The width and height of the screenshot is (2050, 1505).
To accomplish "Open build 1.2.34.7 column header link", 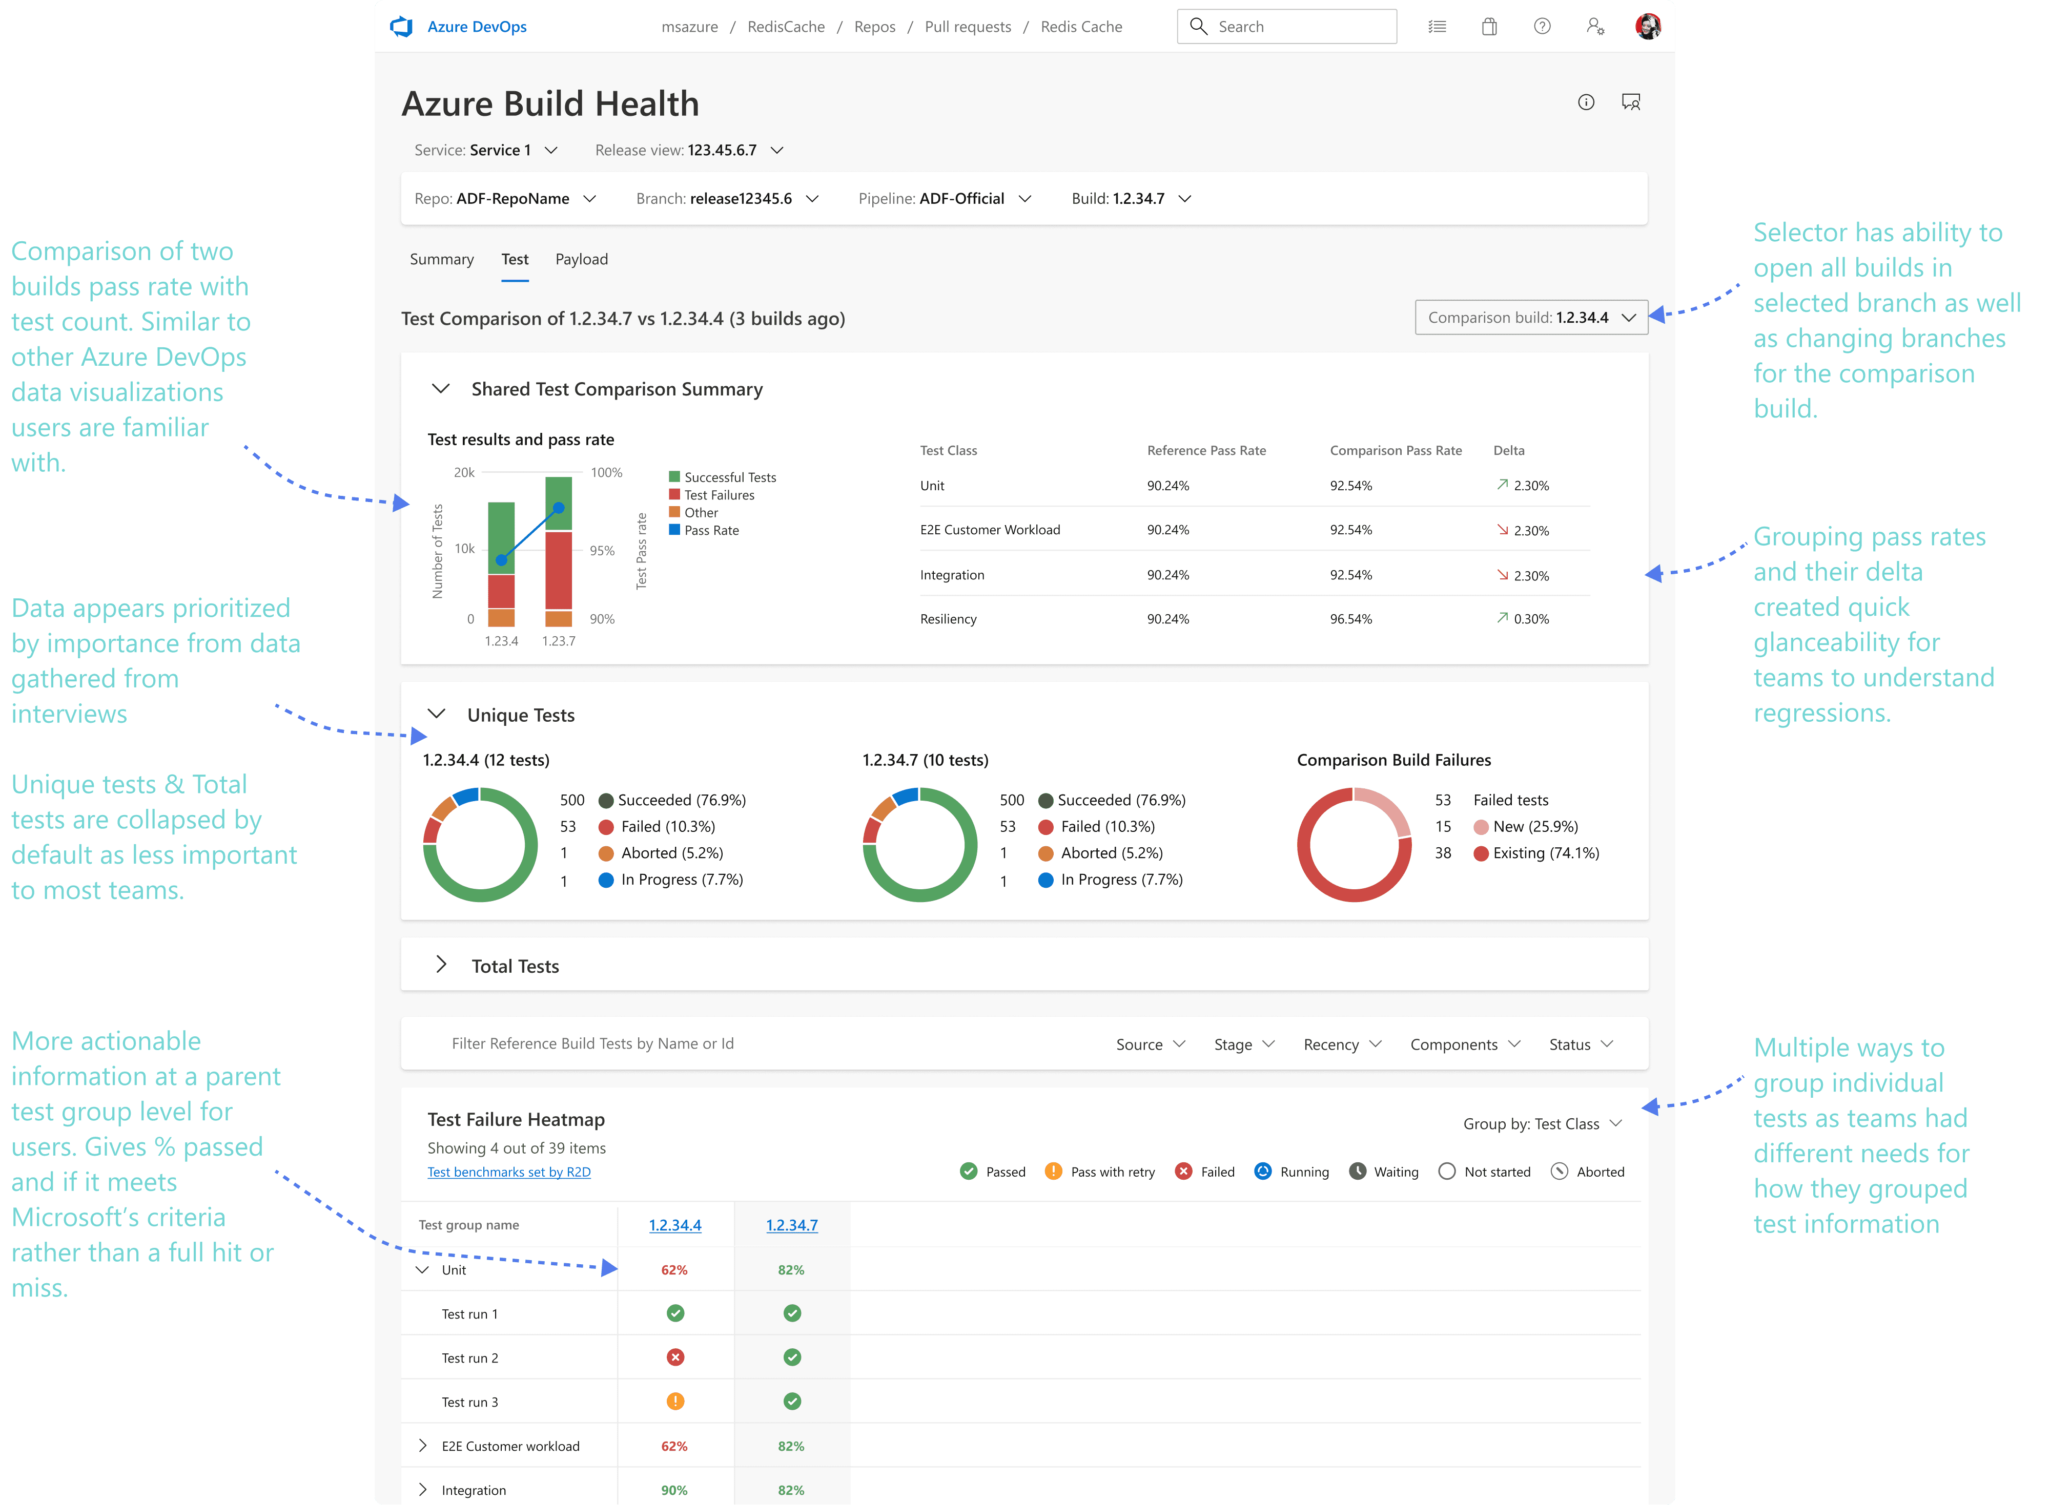I will tap(791, 1224).
